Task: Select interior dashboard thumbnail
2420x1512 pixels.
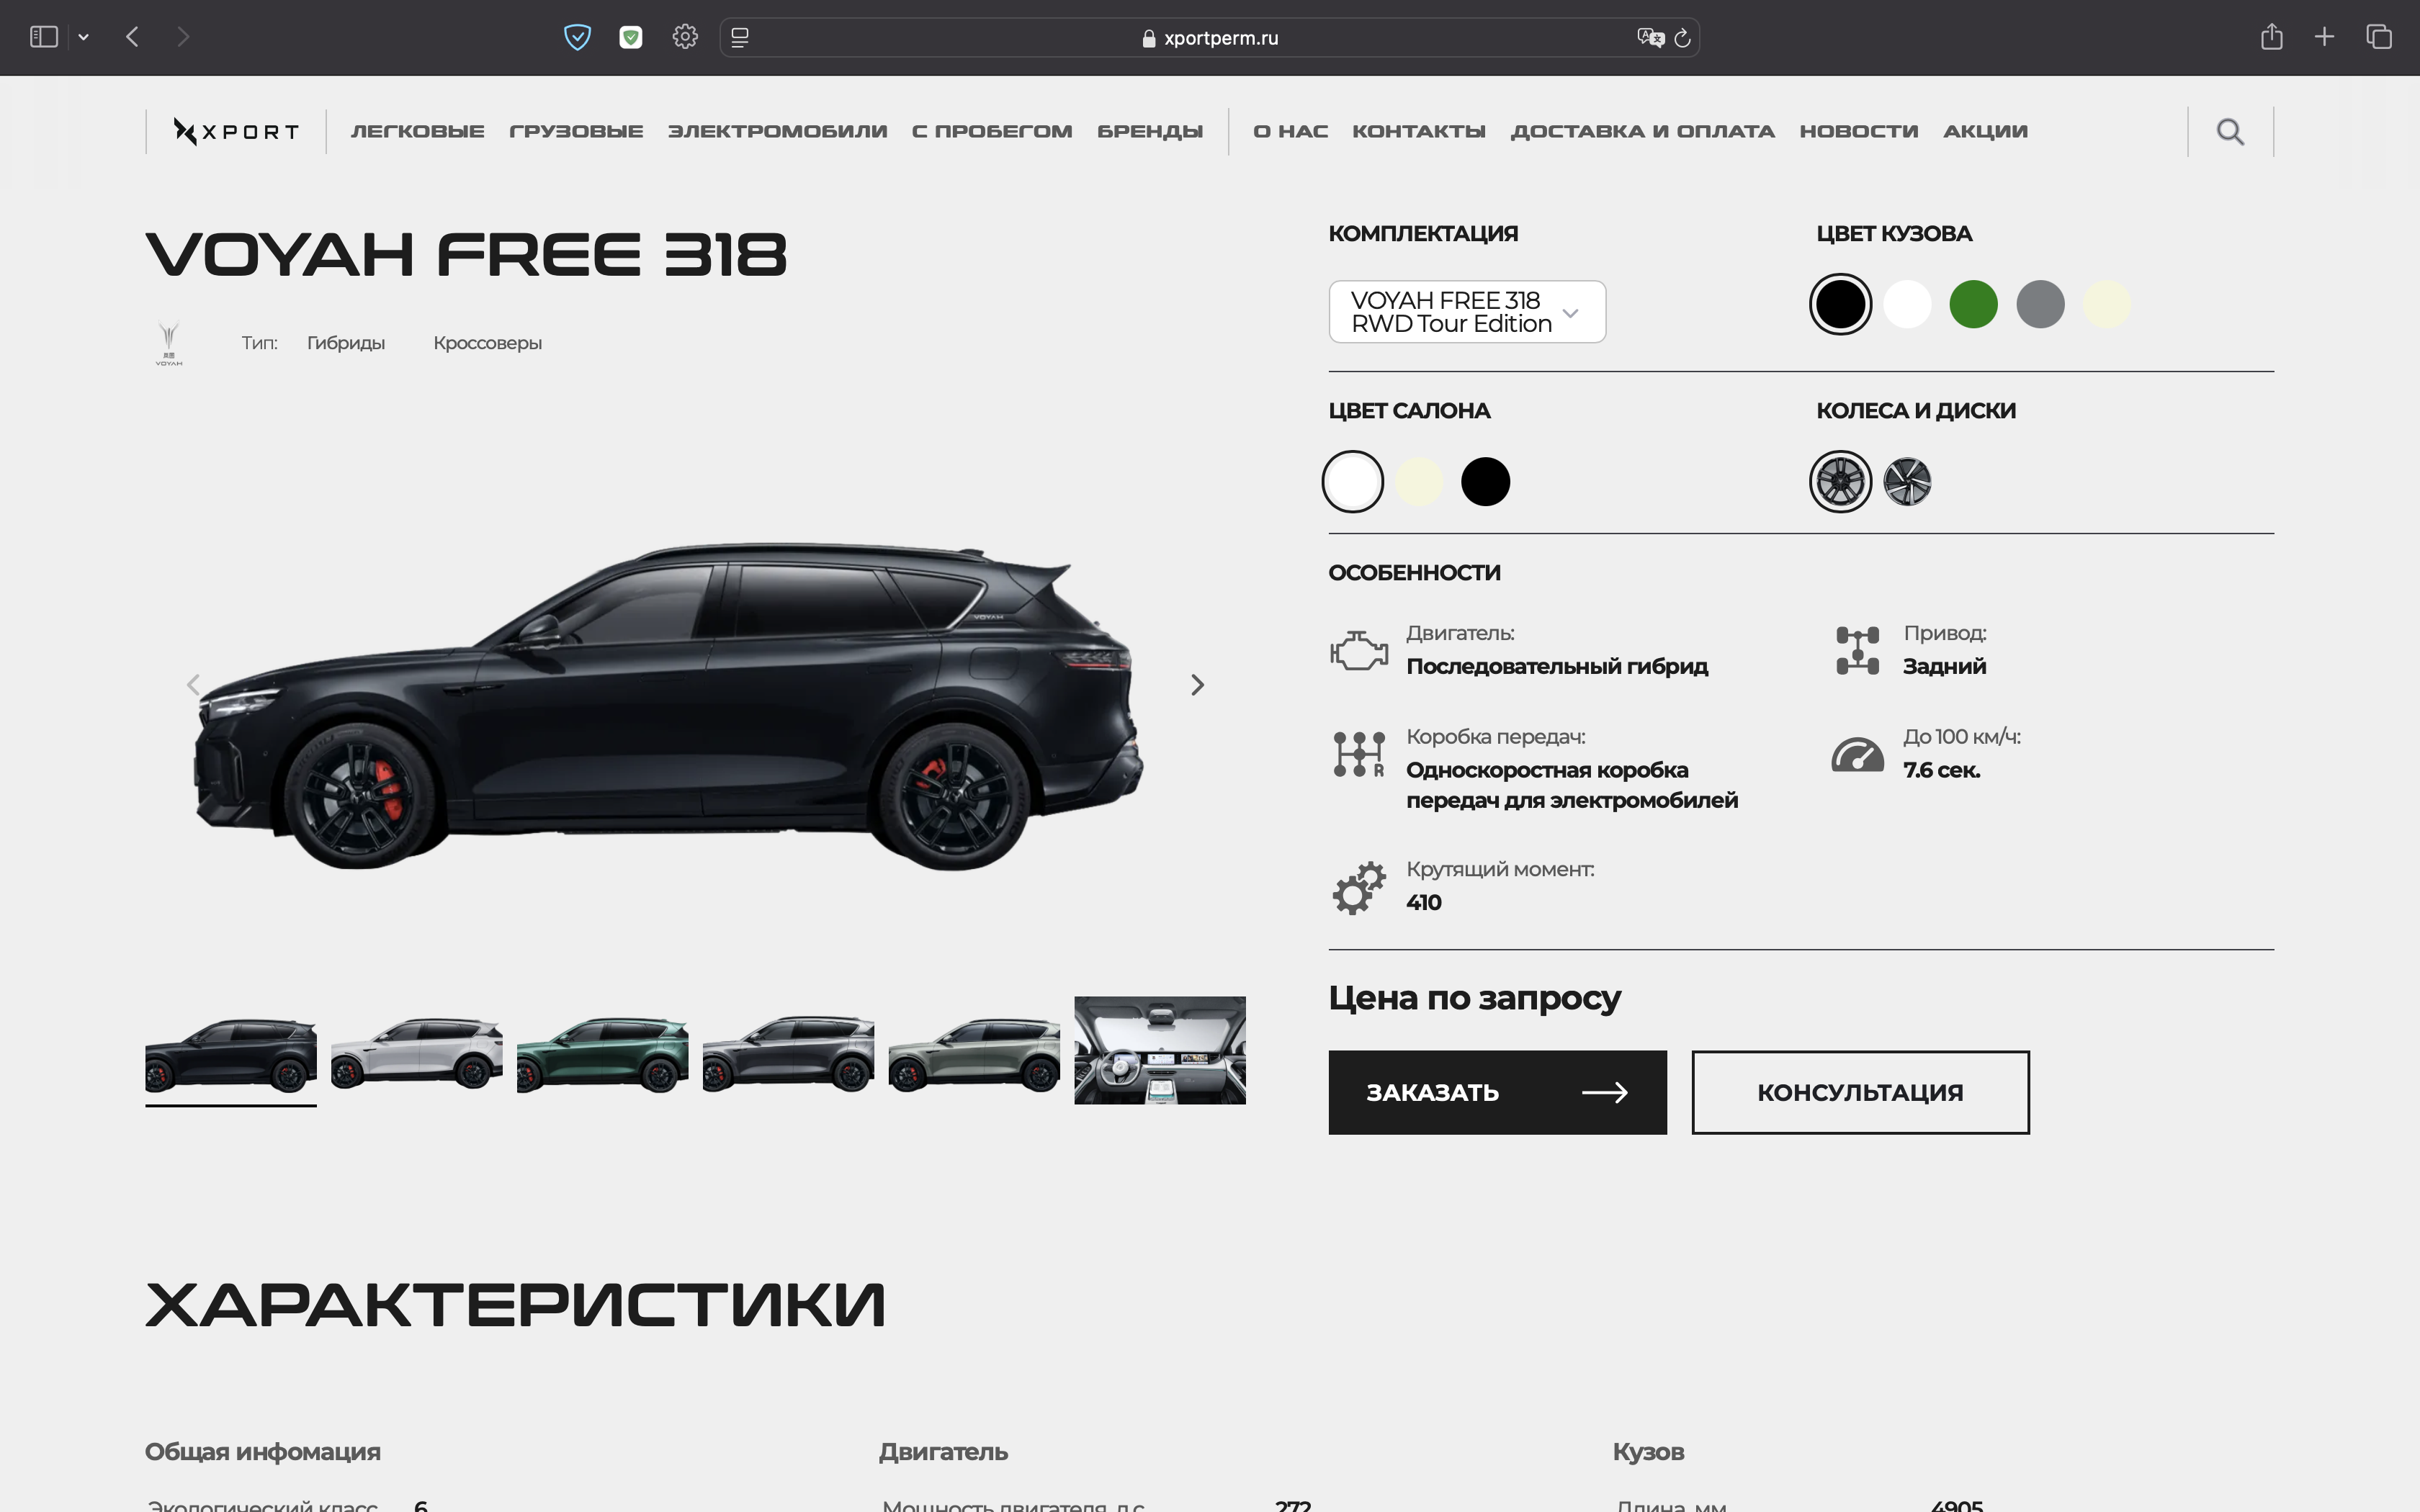Action: (1160, 1051)
